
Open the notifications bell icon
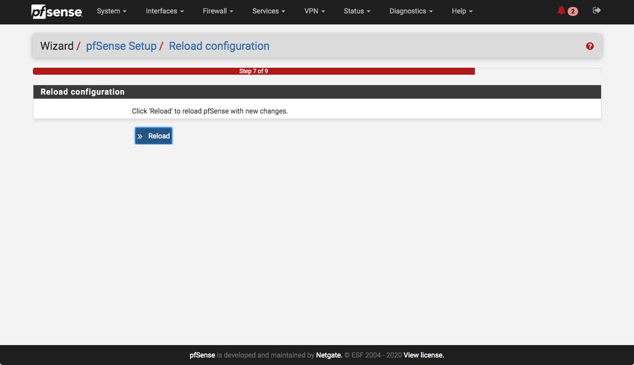tap(562, 11)
